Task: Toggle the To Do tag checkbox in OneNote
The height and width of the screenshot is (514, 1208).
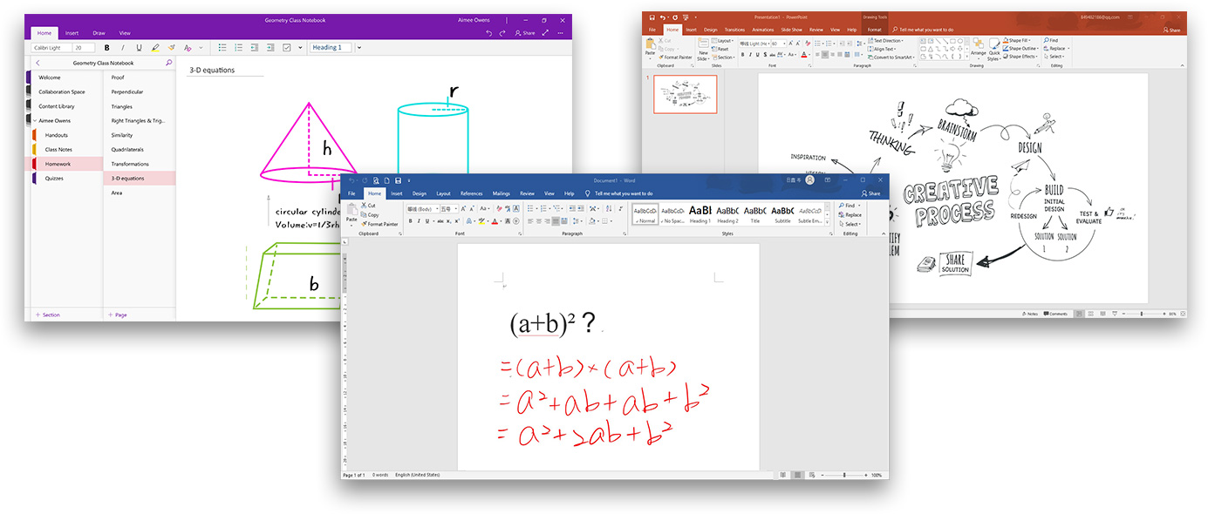Action: click(287, 47)
